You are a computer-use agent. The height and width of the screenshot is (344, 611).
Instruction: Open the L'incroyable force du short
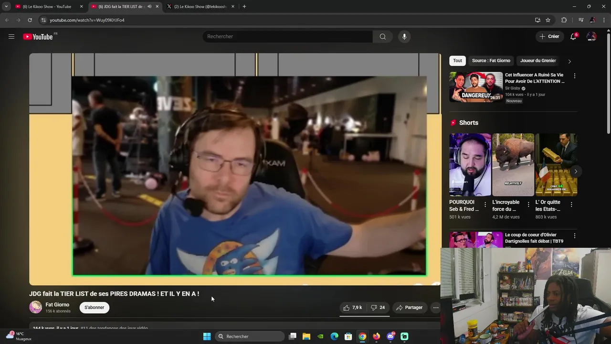point(513,165)
